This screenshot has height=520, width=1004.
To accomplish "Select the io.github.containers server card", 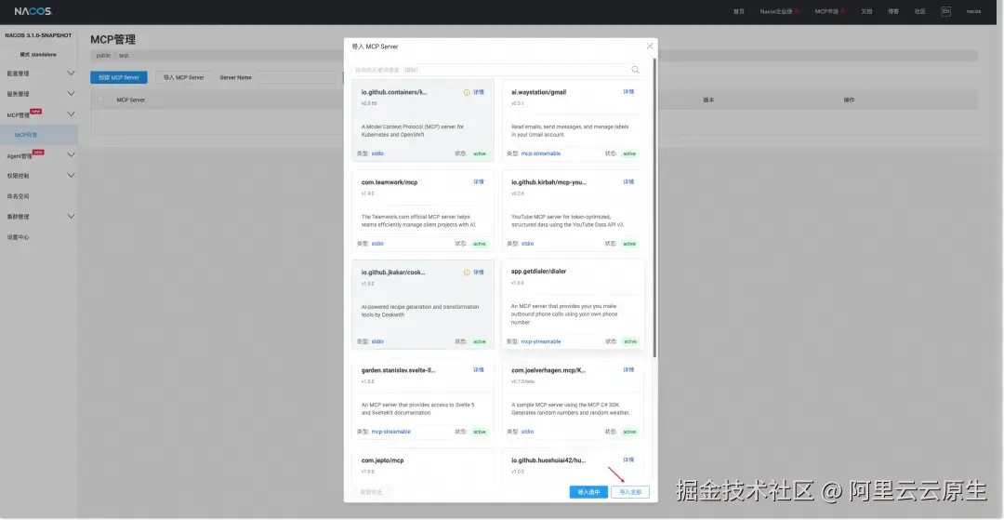I will tap(423, 120).
